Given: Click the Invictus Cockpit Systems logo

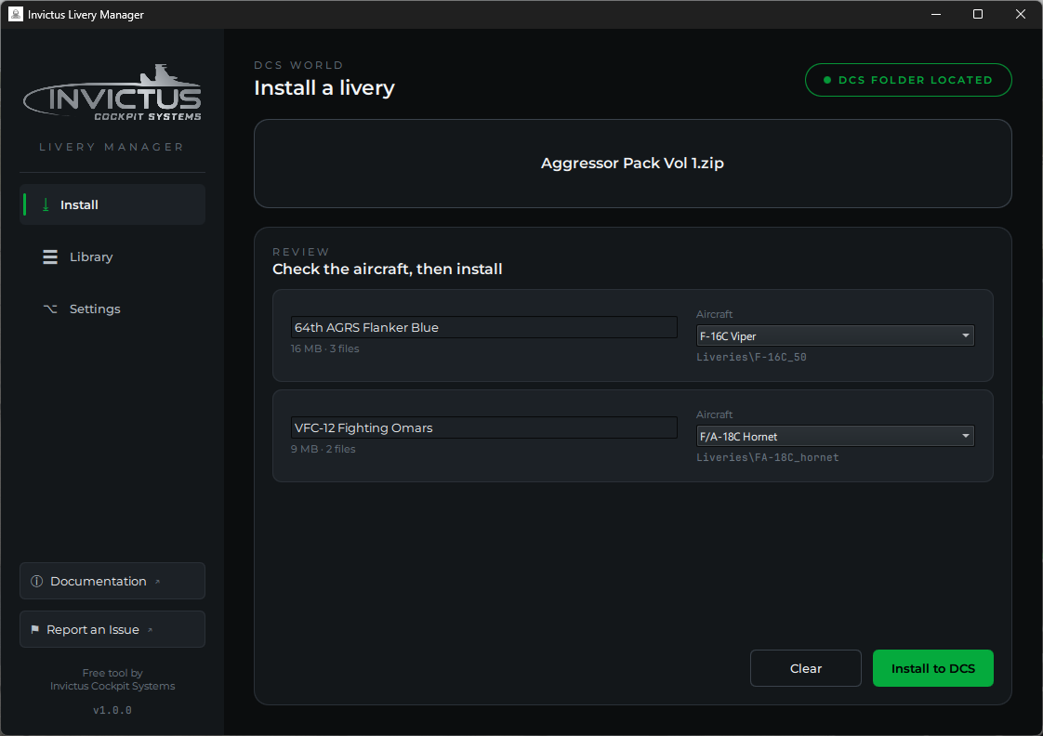Looking at the screenshot, I should pos(112,92).
